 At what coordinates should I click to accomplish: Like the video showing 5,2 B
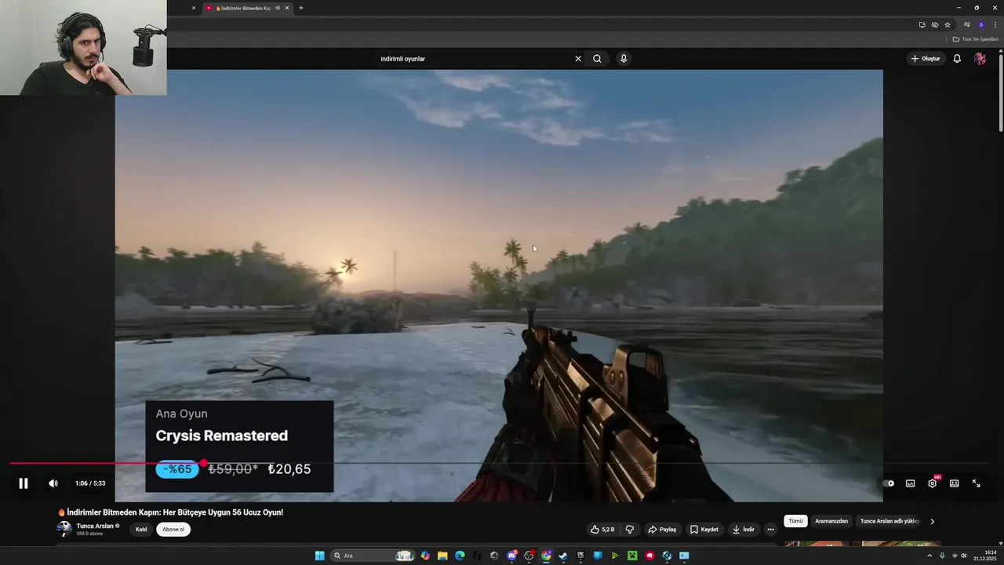pyautogui.click(x=602, y=530)
